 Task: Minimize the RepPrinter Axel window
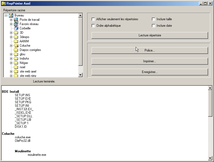point(201,4)
